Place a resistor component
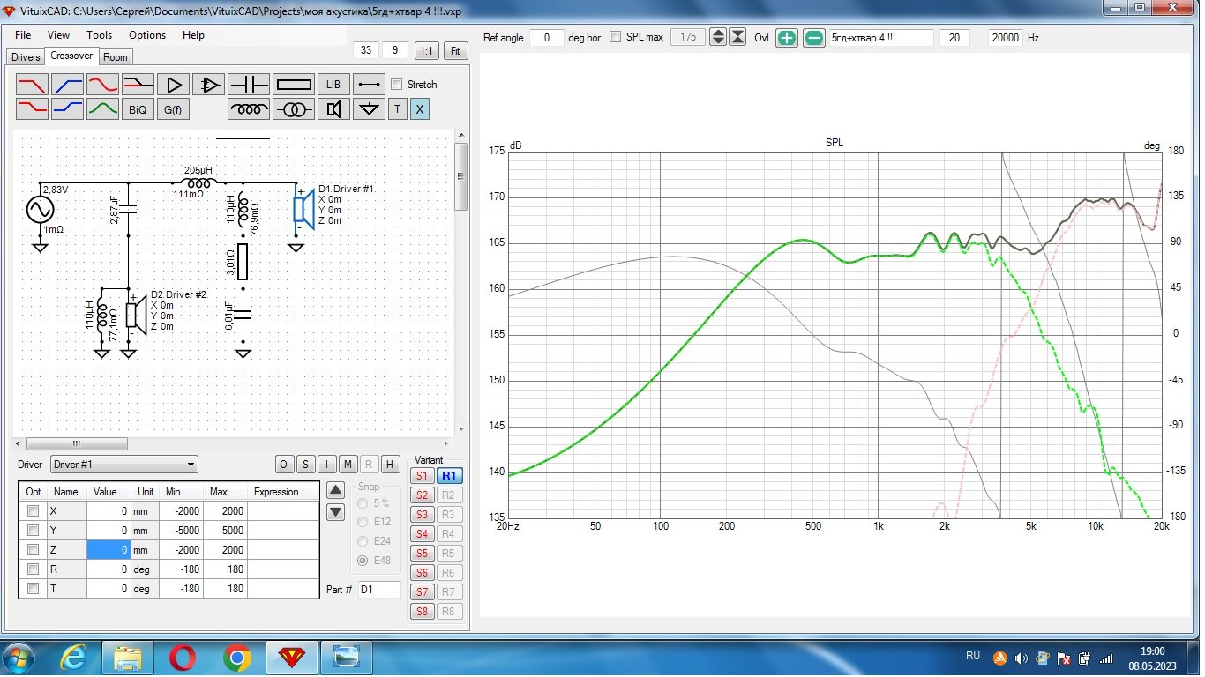The image size is (1205, 677). click(294, 85)
